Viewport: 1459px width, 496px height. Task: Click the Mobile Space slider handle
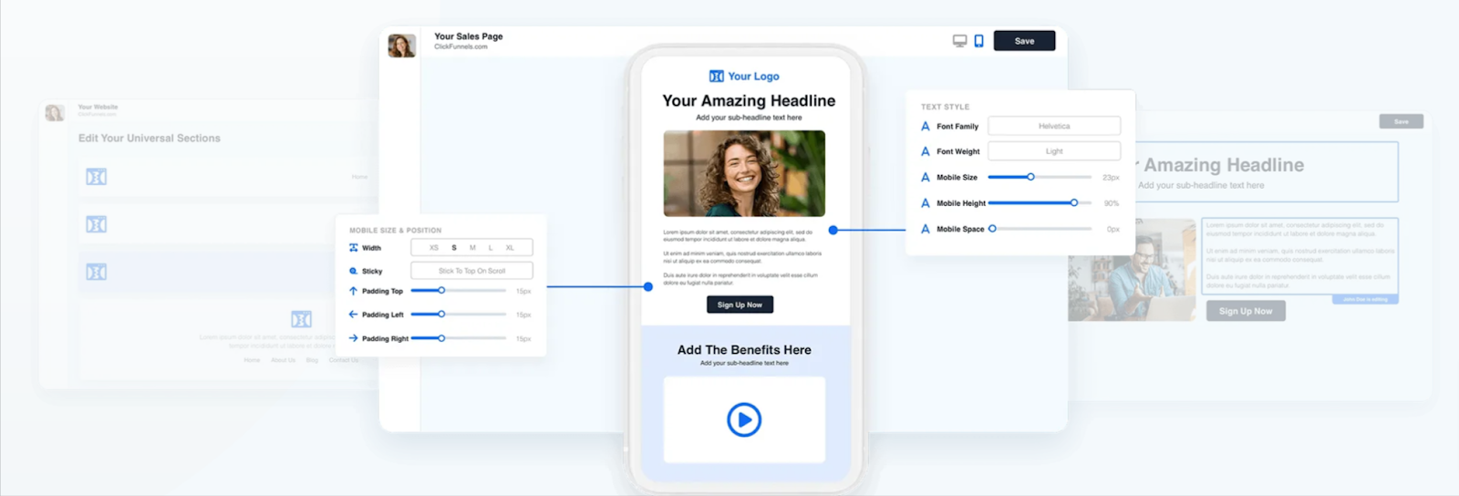[x=992, y=229]
